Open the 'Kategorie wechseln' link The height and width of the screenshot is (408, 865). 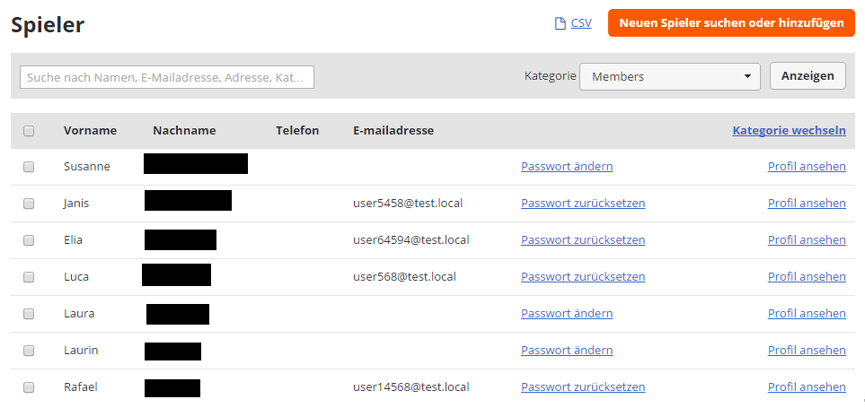pyautogui.click(x=789, y=131)
